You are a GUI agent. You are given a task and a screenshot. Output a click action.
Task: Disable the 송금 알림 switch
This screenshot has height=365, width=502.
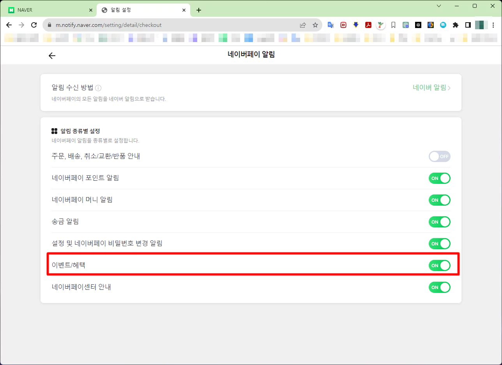[440, 222]
